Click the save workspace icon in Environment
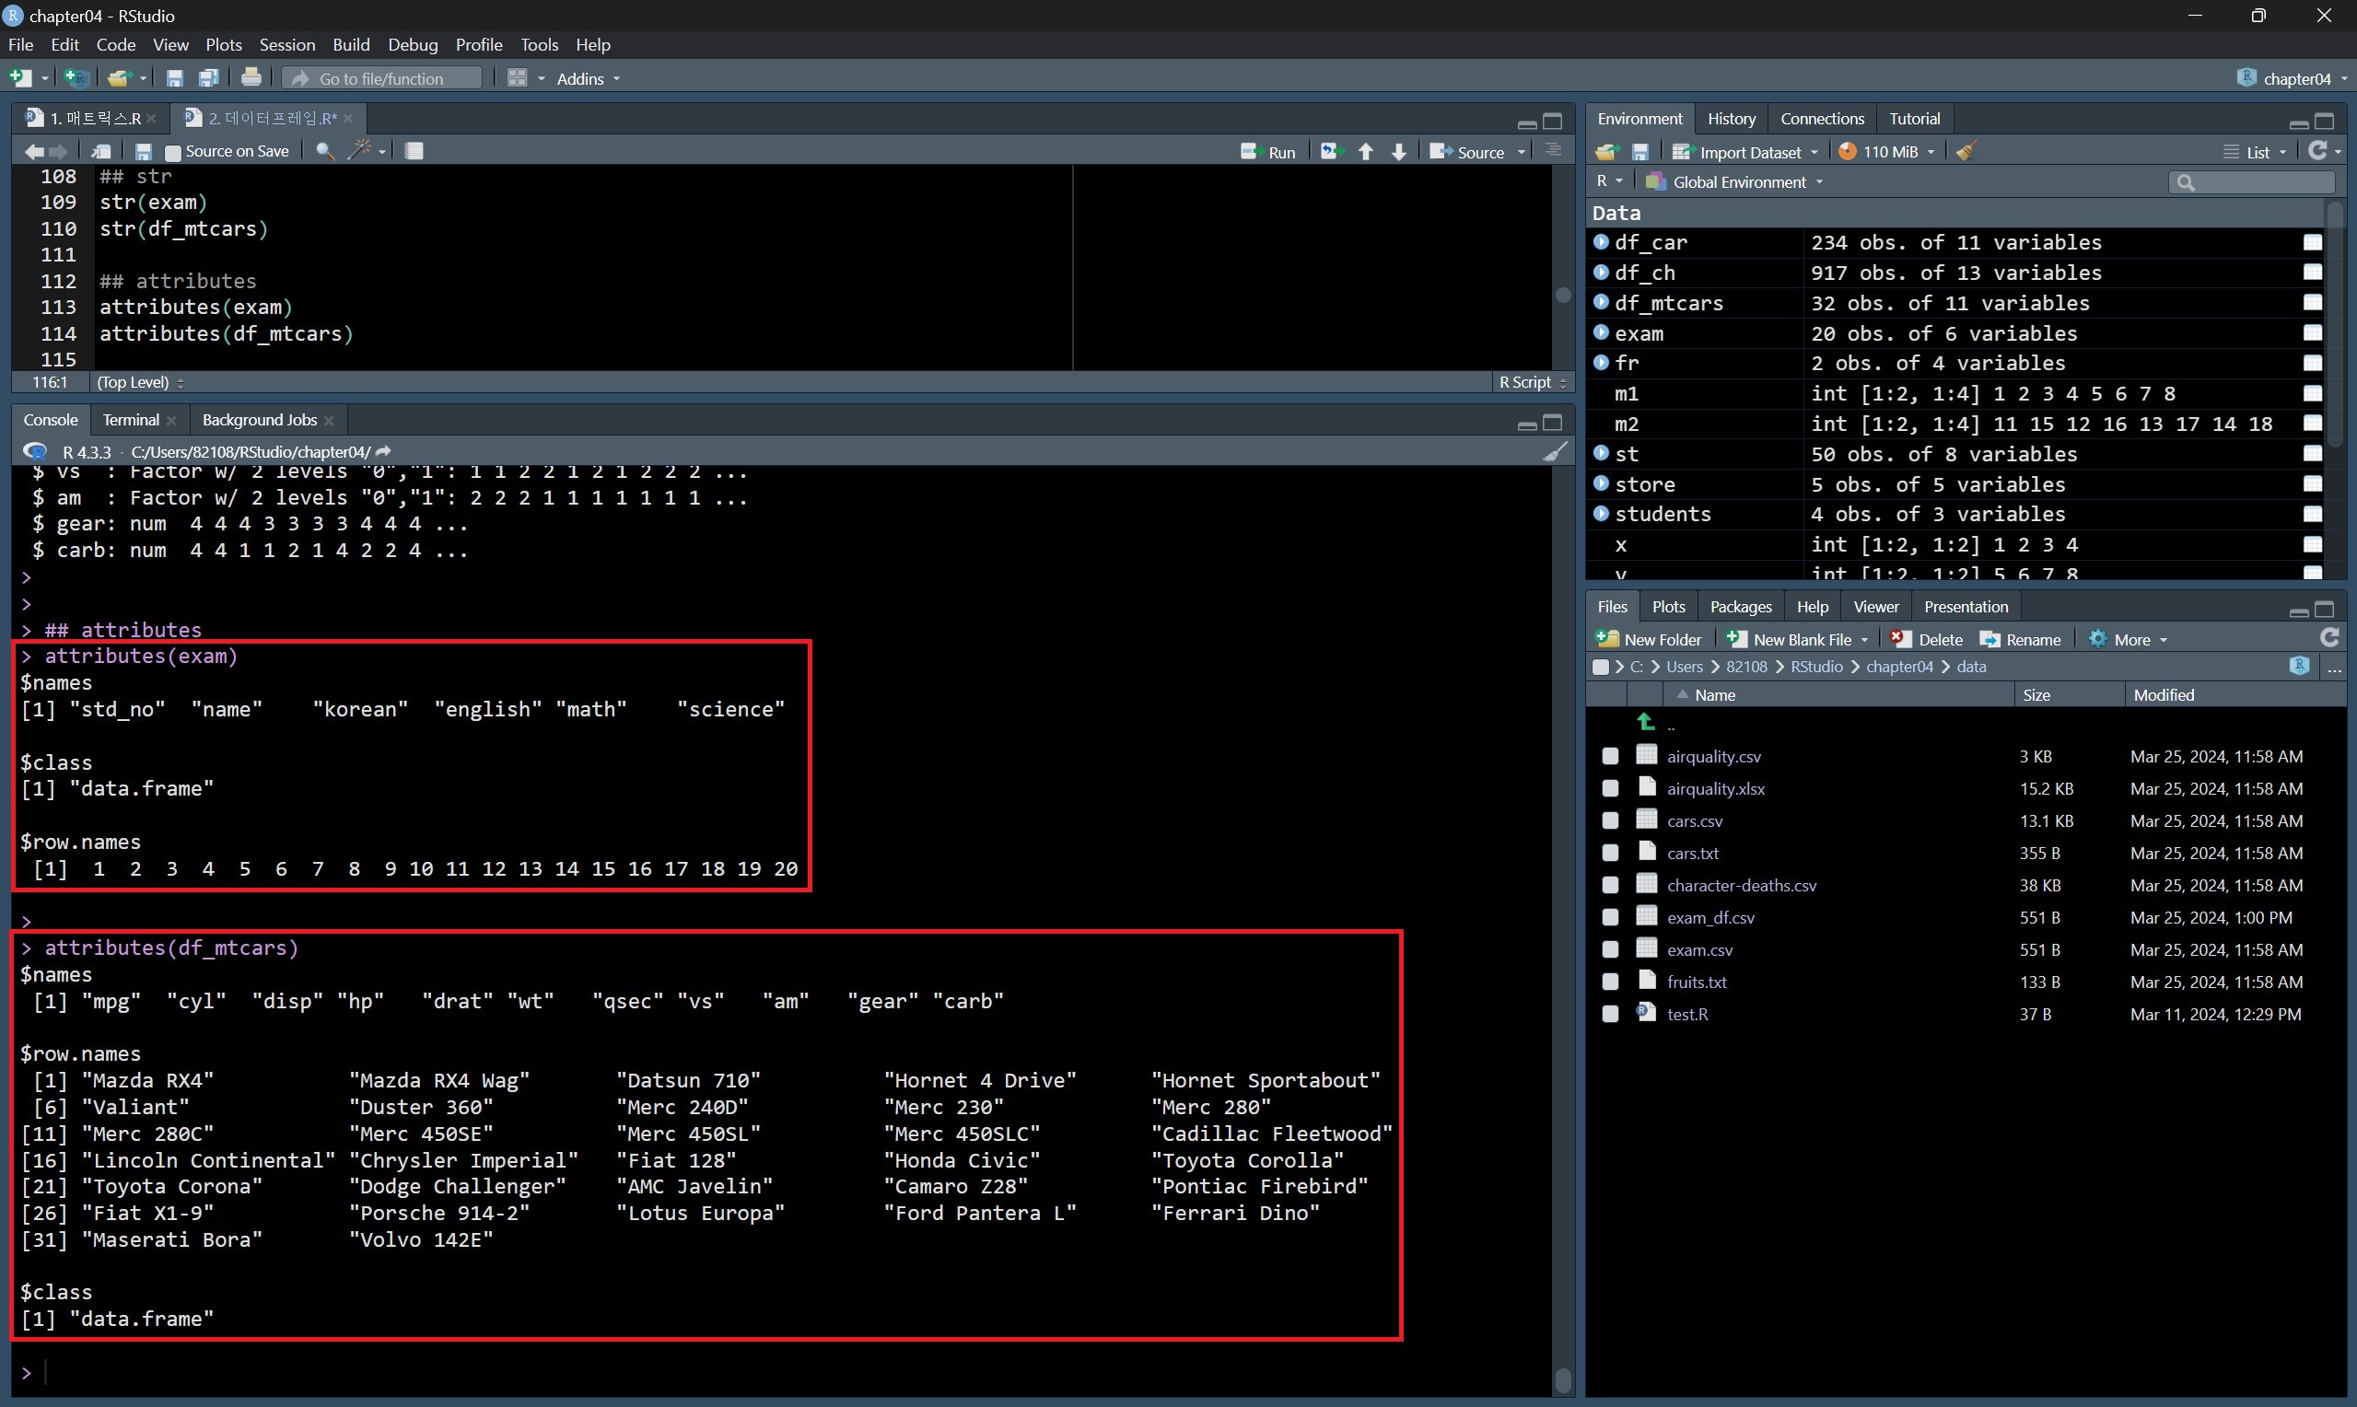 point(1640,152)
